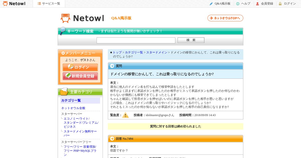301x158 pixels.
Task: Click the ログイン lock icon
Action: [x=280, y=4]
